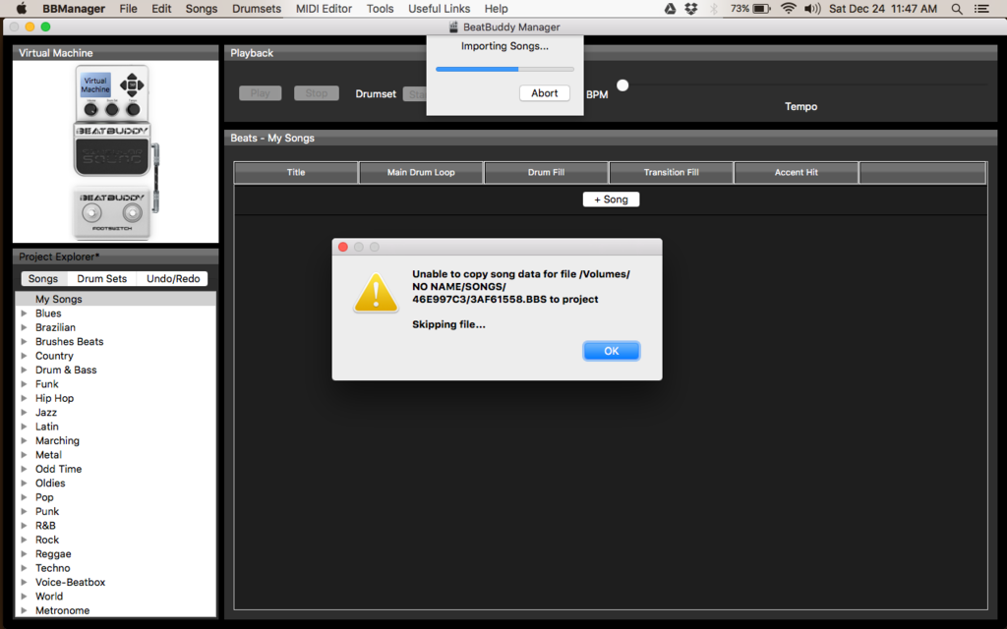Open the Useful Links menu

(x=440, y=8)
